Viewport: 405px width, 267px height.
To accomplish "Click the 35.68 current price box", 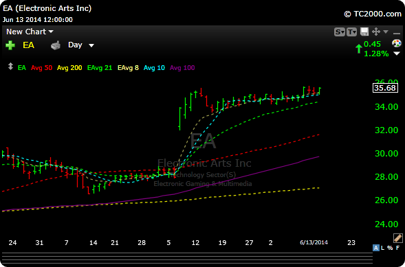I will (385, 88).
